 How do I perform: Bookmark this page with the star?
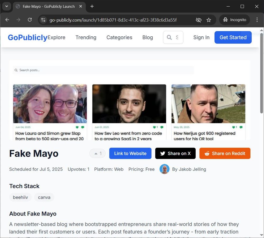(x=209, y=20)
